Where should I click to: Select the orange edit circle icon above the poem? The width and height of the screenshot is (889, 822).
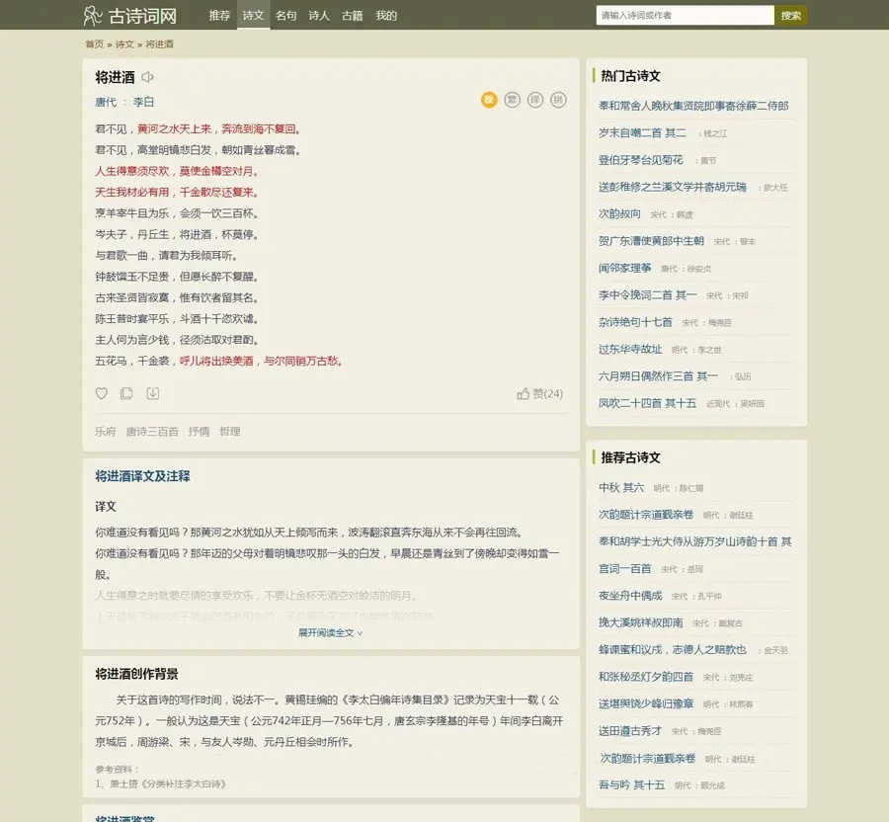tap(488, 100)
